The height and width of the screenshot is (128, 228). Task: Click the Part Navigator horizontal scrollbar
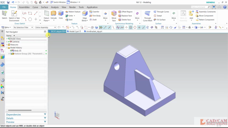point(20,110)
